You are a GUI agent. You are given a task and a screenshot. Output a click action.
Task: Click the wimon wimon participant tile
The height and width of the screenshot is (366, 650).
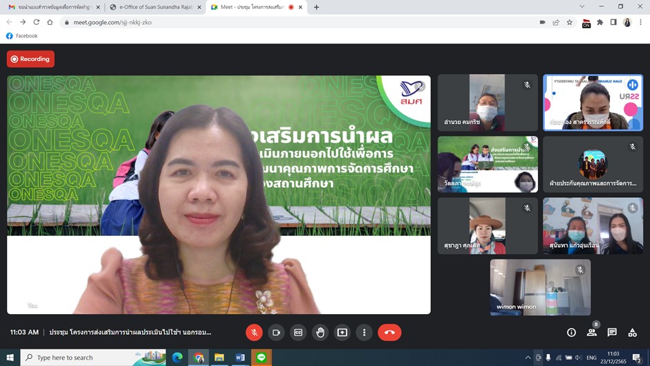point(540,287)
